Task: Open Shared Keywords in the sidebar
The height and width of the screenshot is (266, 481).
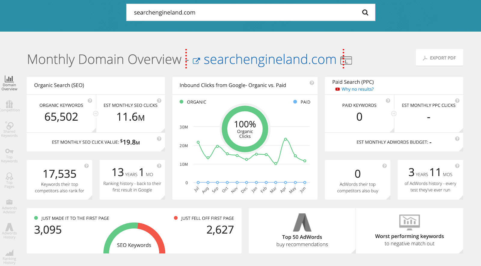Action: point(9,130)
